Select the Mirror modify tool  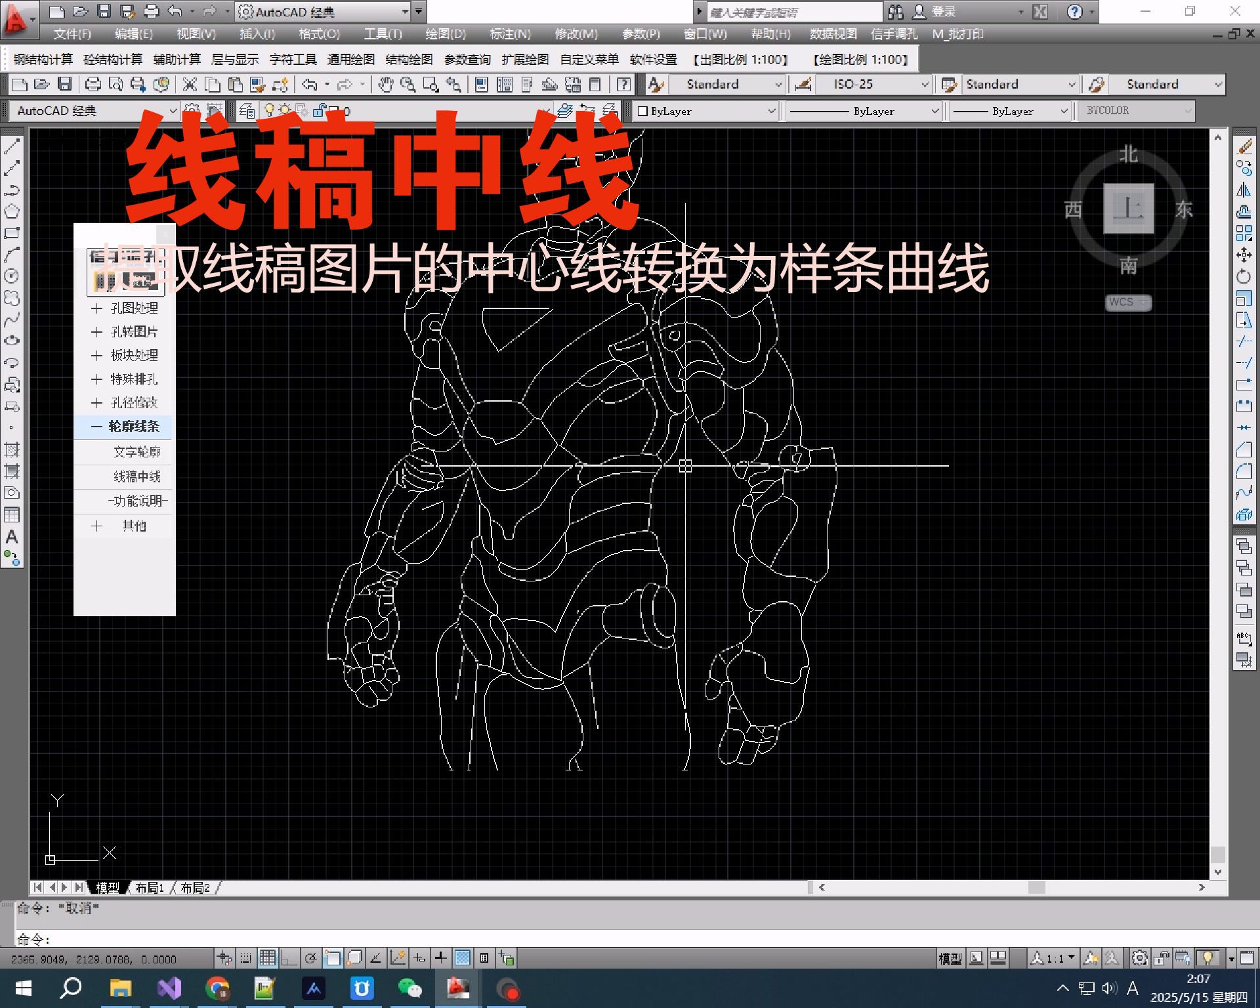point(1244,190)
